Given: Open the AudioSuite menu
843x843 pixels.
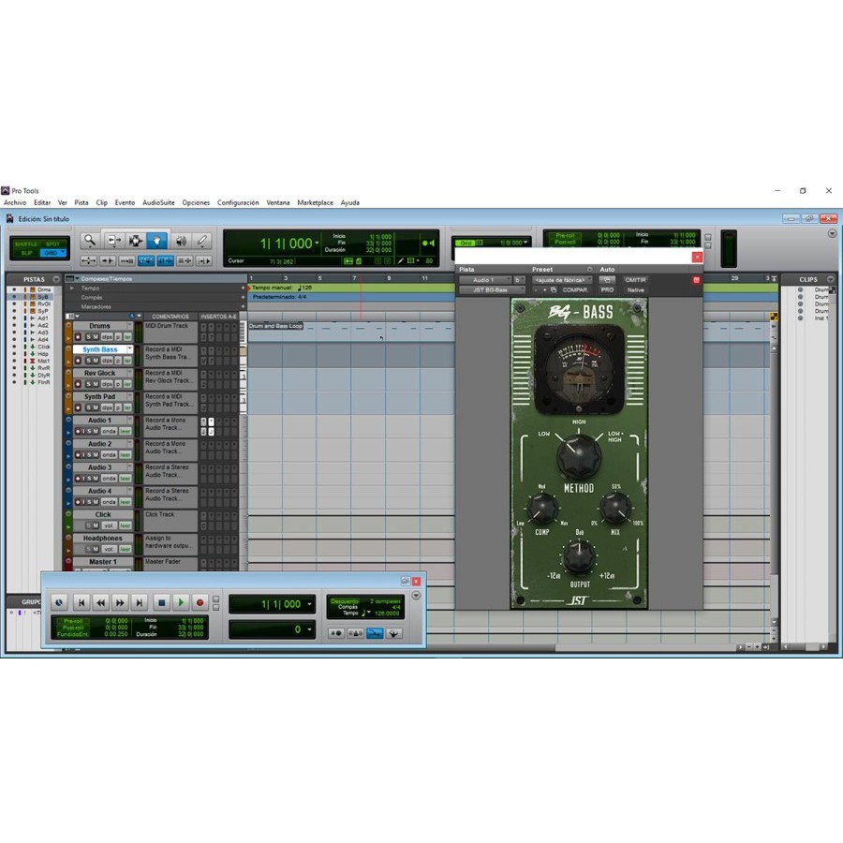Looking at the screenshot, I should pyautogui.click(x=159, y=202).
